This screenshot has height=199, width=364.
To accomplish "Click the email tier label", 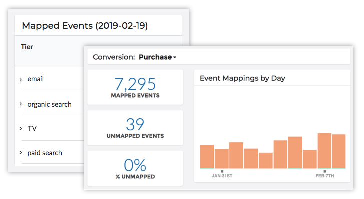I will [x=35, y=79].
